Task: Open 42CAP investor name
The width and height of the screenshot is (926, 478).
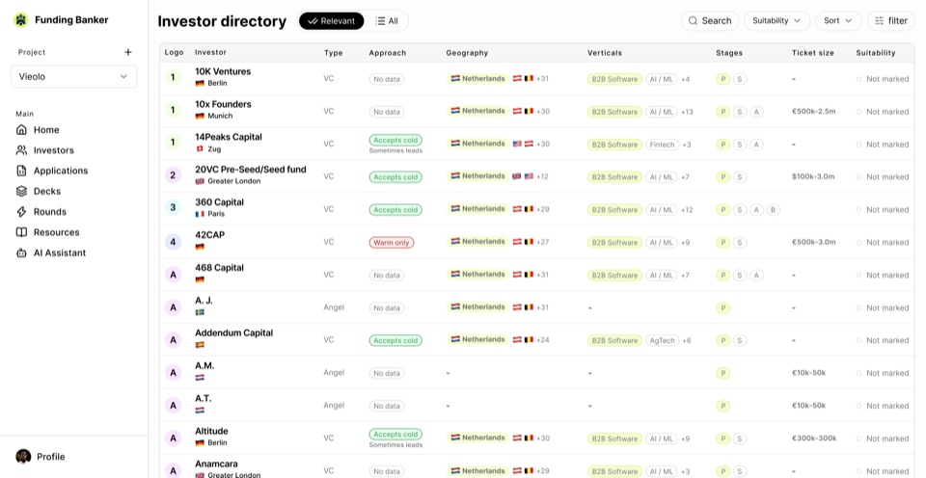Action: pos(209,235)
